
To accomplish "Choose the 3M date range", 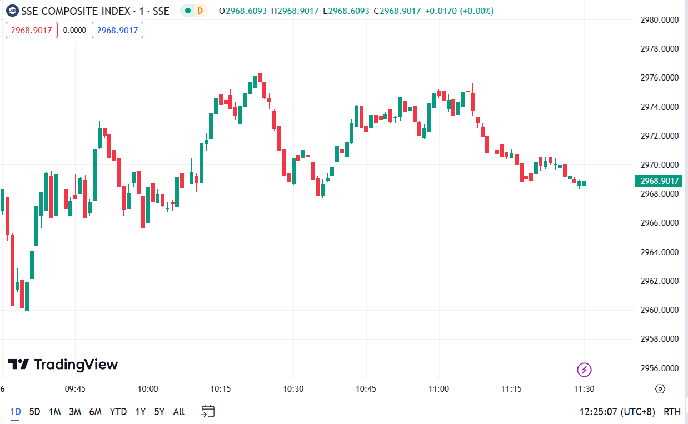I will (x=75, y=412).
